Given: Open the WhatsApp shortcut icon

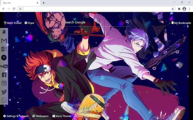Looking at the screenshot, I should 4,100.
